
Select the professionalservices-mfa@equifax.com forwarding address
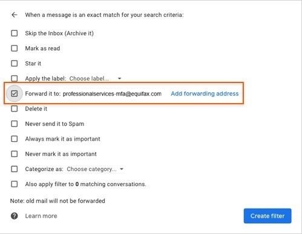[x=112, y=94]
